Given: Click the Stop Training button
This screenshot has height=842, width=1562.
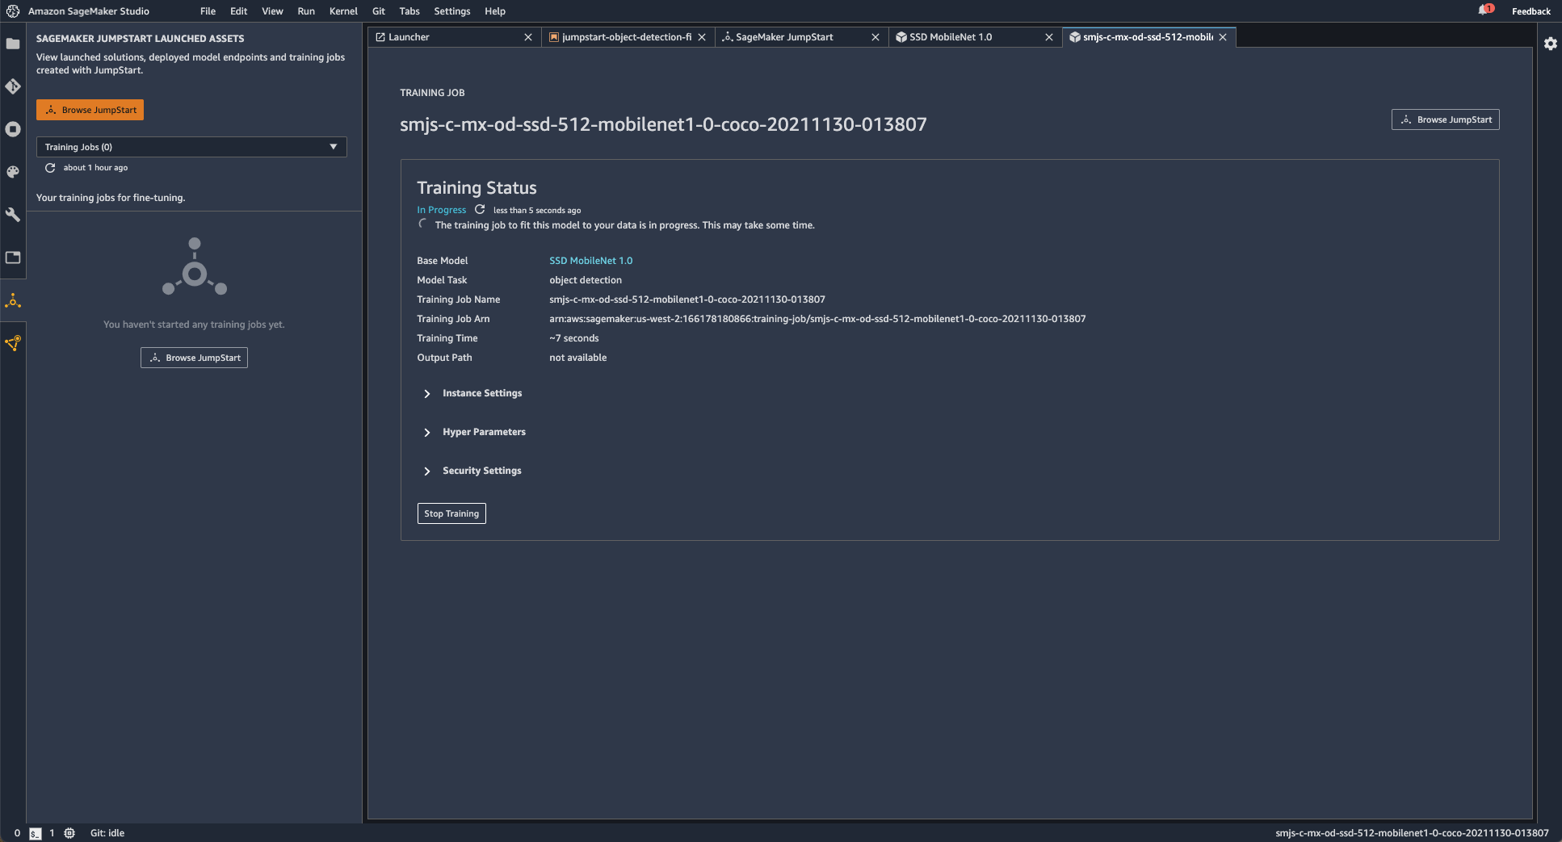Looking at the screenshot, I should (x=451, y=513).
